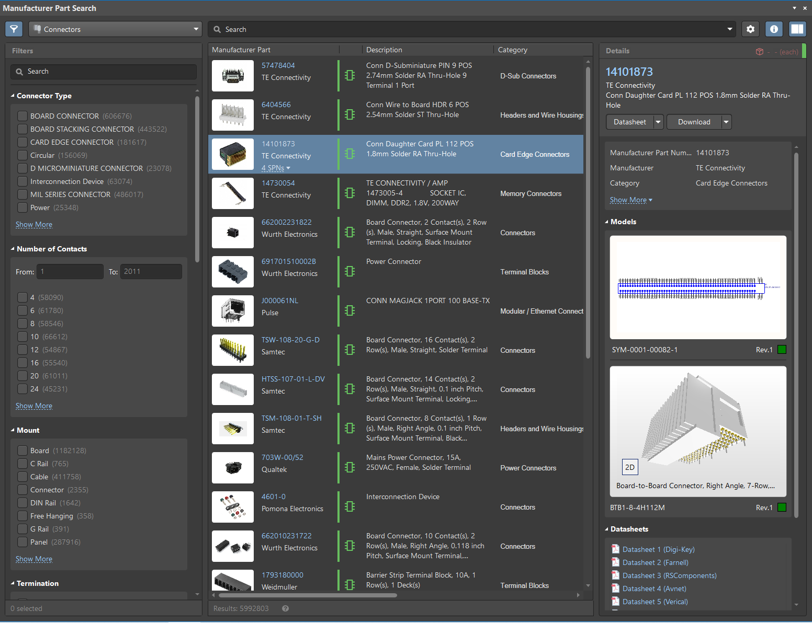The image size is (812, 623).
Task: Check the BOARD CONNECTOR filter
Action: 22,116
